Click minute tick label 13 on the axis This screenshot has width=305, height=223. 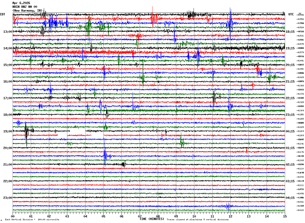[x=249, y=216]
